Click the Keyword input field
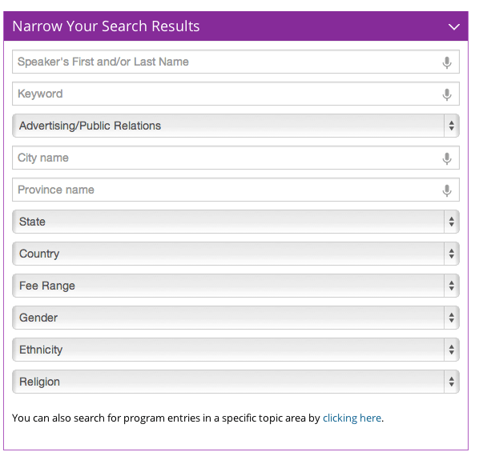The height and width of the screenshot is (460, 483). pos(235,94)
